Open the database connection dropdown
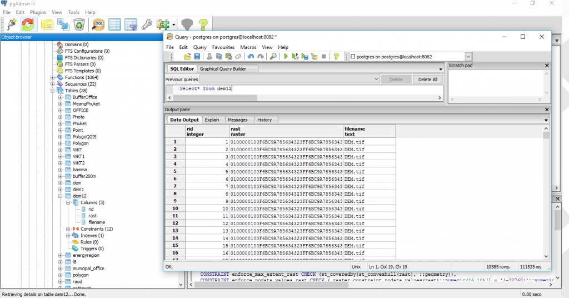This screenshot has width=569, height=298. (x=468, y=57)
